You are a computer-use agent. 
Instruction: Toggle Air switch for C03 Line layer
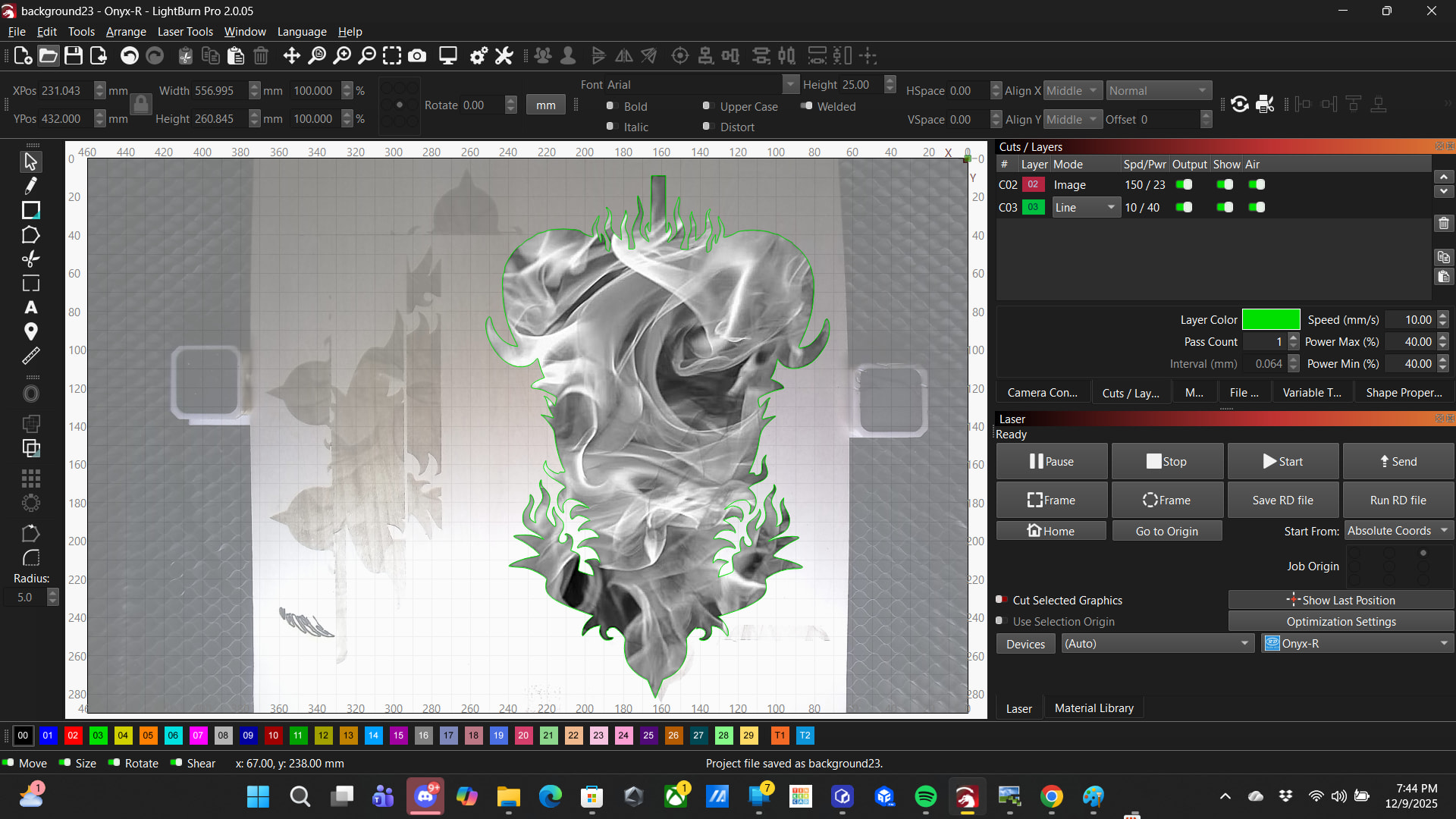pyautogui.click(x=1257, y=207)
